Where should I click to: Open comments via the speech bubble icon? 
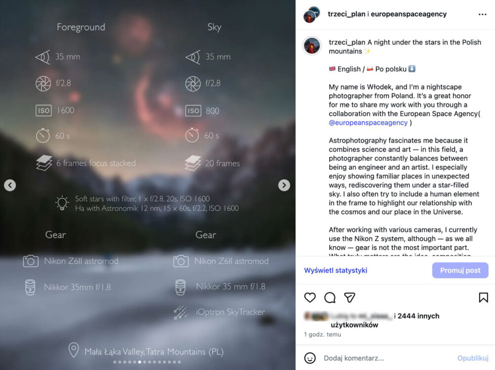(330, 297)
